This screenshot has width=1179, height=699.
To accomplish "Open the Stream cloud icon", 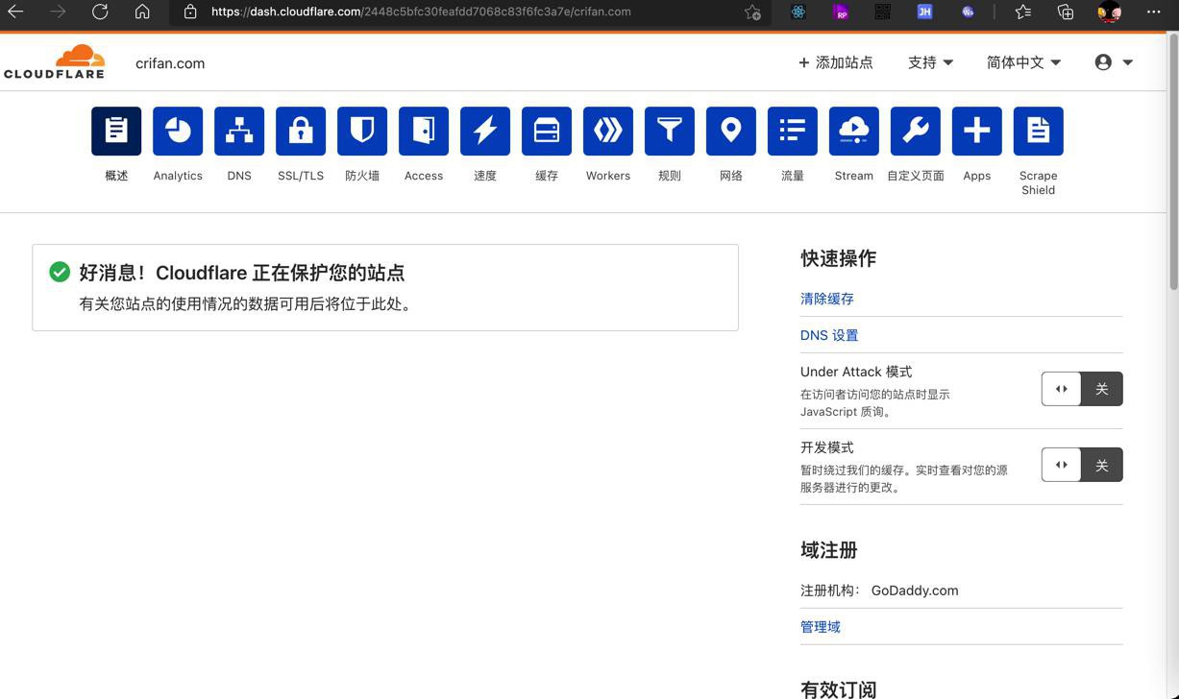I will 854,131.
